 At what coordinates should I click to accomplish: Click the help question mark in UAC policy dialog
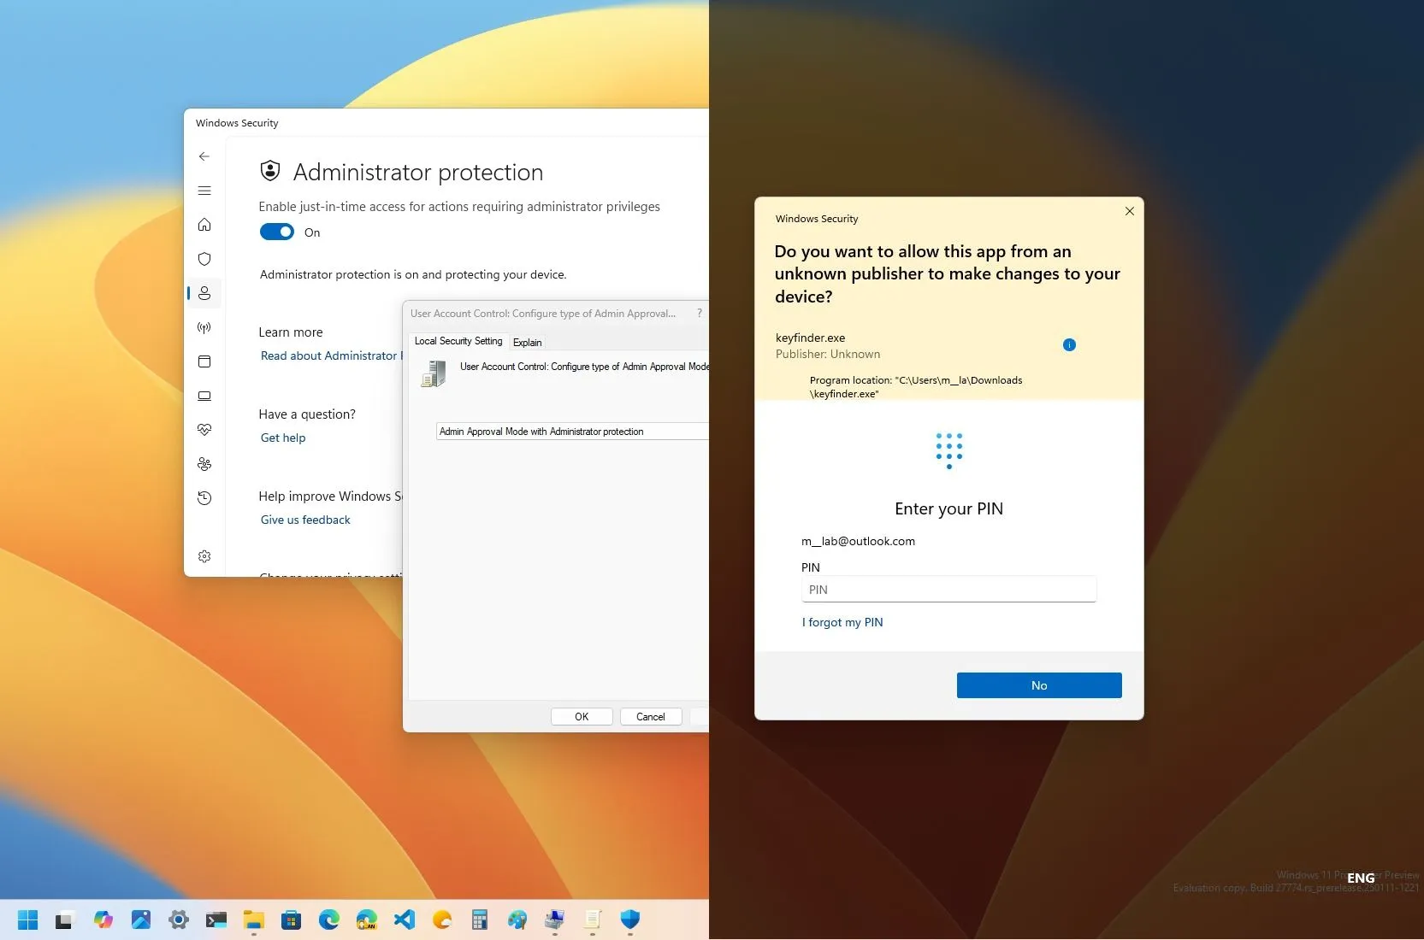[700, 314]
